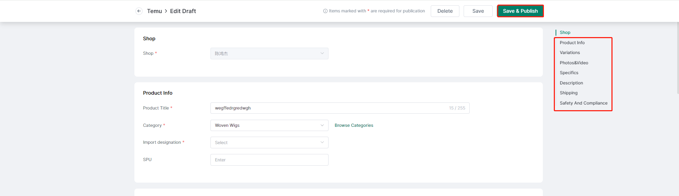Focus the Product Title input field

[340, 108]
